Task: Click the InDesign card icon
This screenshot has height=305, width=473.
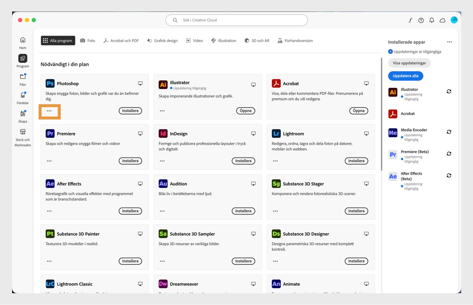Action: [163, 134]
